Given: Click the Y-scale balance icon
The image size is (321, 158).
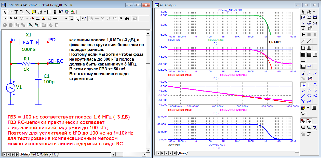Looking at the screenshot, I should tap(309, 121).
